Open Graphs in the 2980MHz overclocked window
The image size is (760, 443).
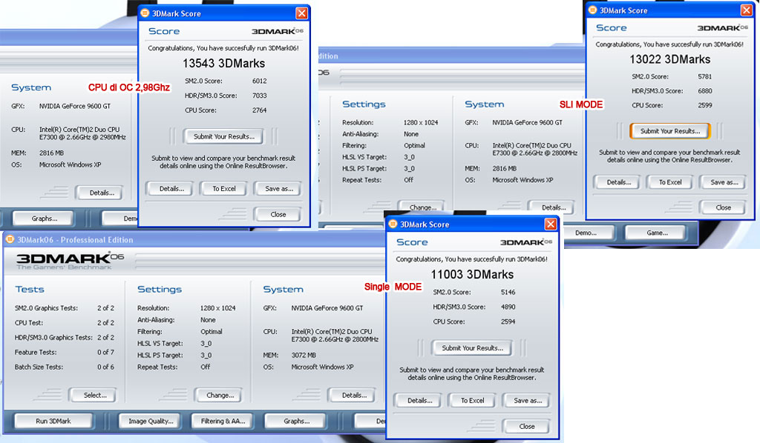[x=44, y=219]
